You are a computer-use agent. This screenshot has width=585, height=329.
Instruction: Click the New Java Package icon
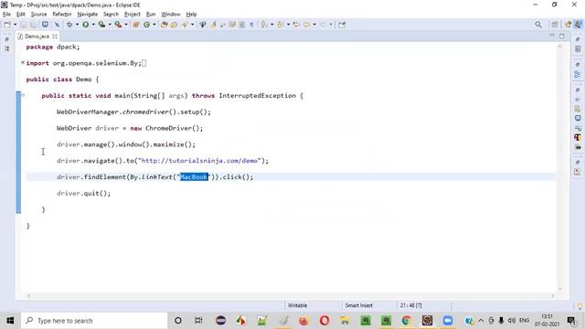[136, 25]
